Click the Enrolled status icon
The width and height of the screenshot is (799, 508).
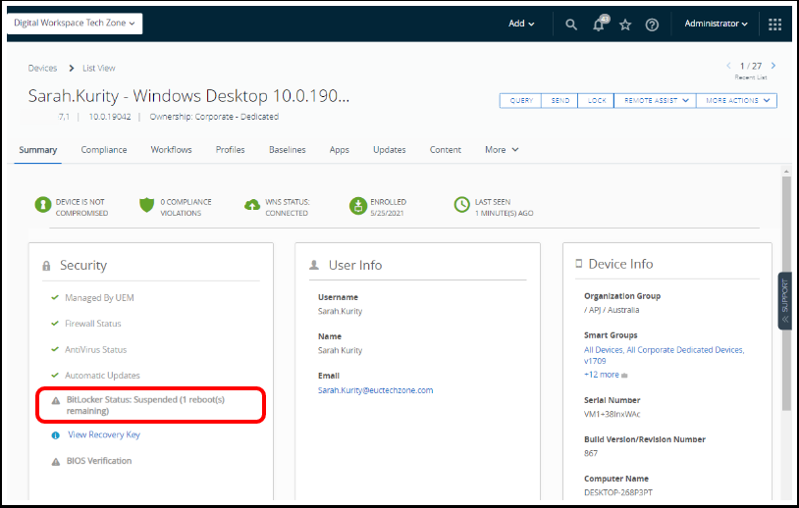click(357, 205)
